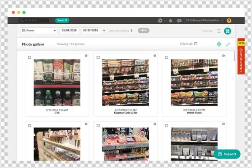Show info for the CVS photo
Viewport: 252px width, 168px height.
coord(86,56)
